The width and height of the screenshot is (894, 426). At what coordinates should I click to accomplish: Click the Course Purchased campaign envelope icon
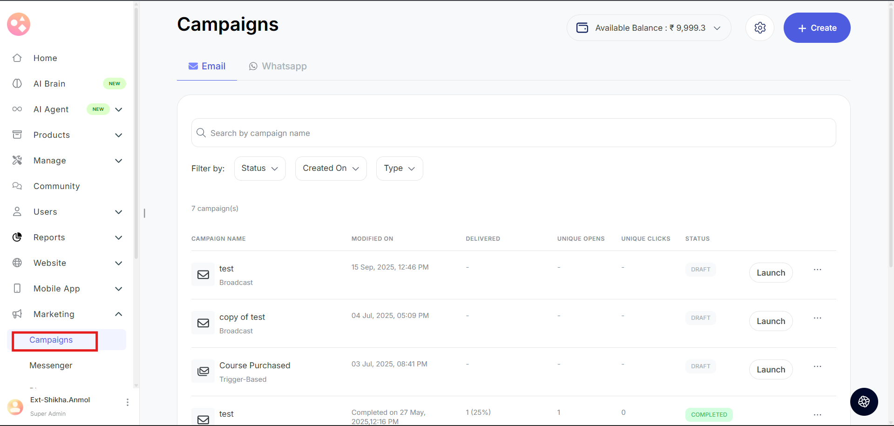coord(203,371)
